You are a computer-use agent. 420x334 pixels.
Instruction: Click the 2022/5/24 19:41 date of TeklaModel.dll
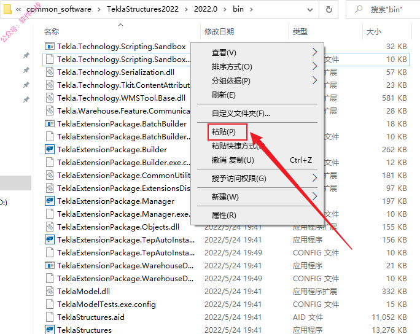(x=233, y=291)
